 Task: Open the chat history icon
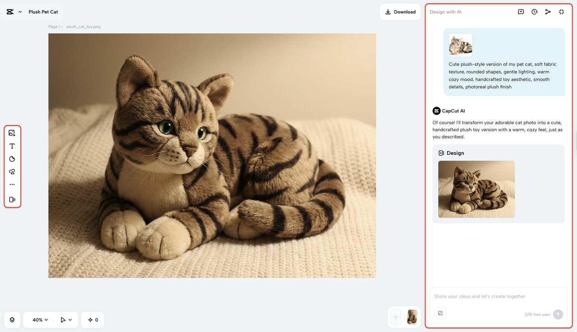click(x=534, y=12)
